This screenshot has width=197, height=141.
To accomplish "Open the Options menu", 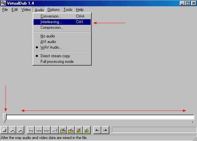I will [x=53, y=10].
